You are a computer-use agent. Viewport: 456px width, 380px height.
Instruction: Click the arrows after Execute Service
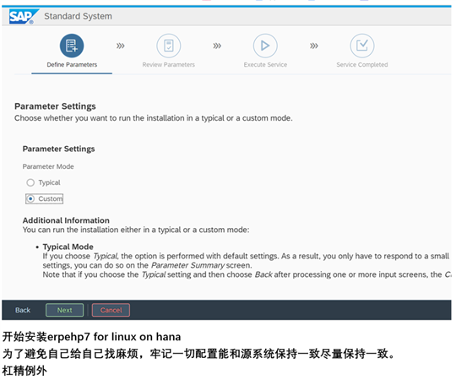(314, 46)
